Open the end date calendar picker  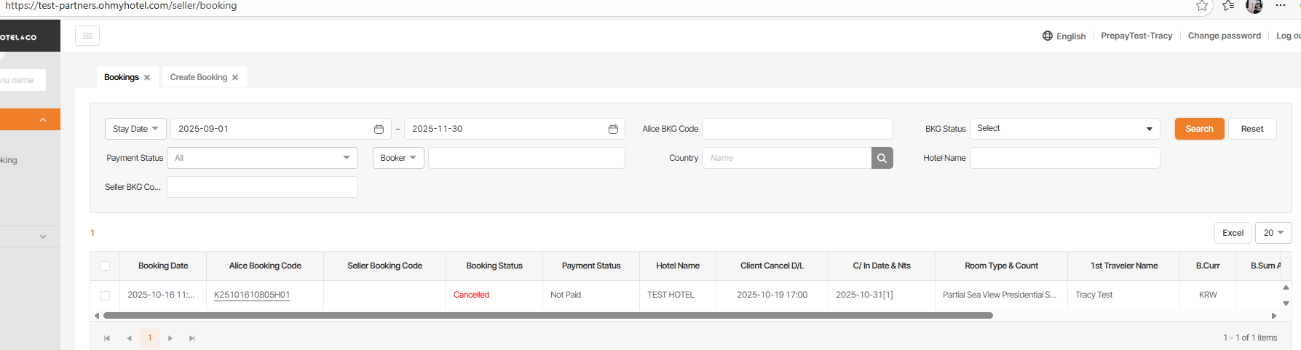(x=613, y=129)
